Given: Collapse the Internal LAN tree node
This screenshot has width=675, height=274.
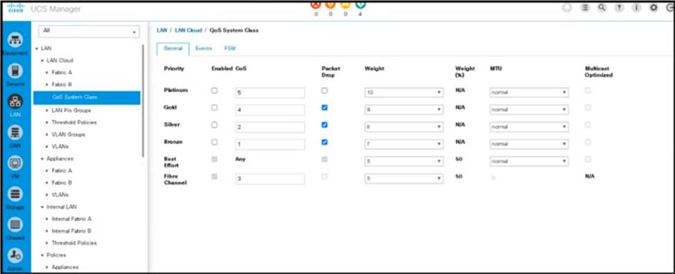Looking at the screenshot, I should (x=42, y=207).
